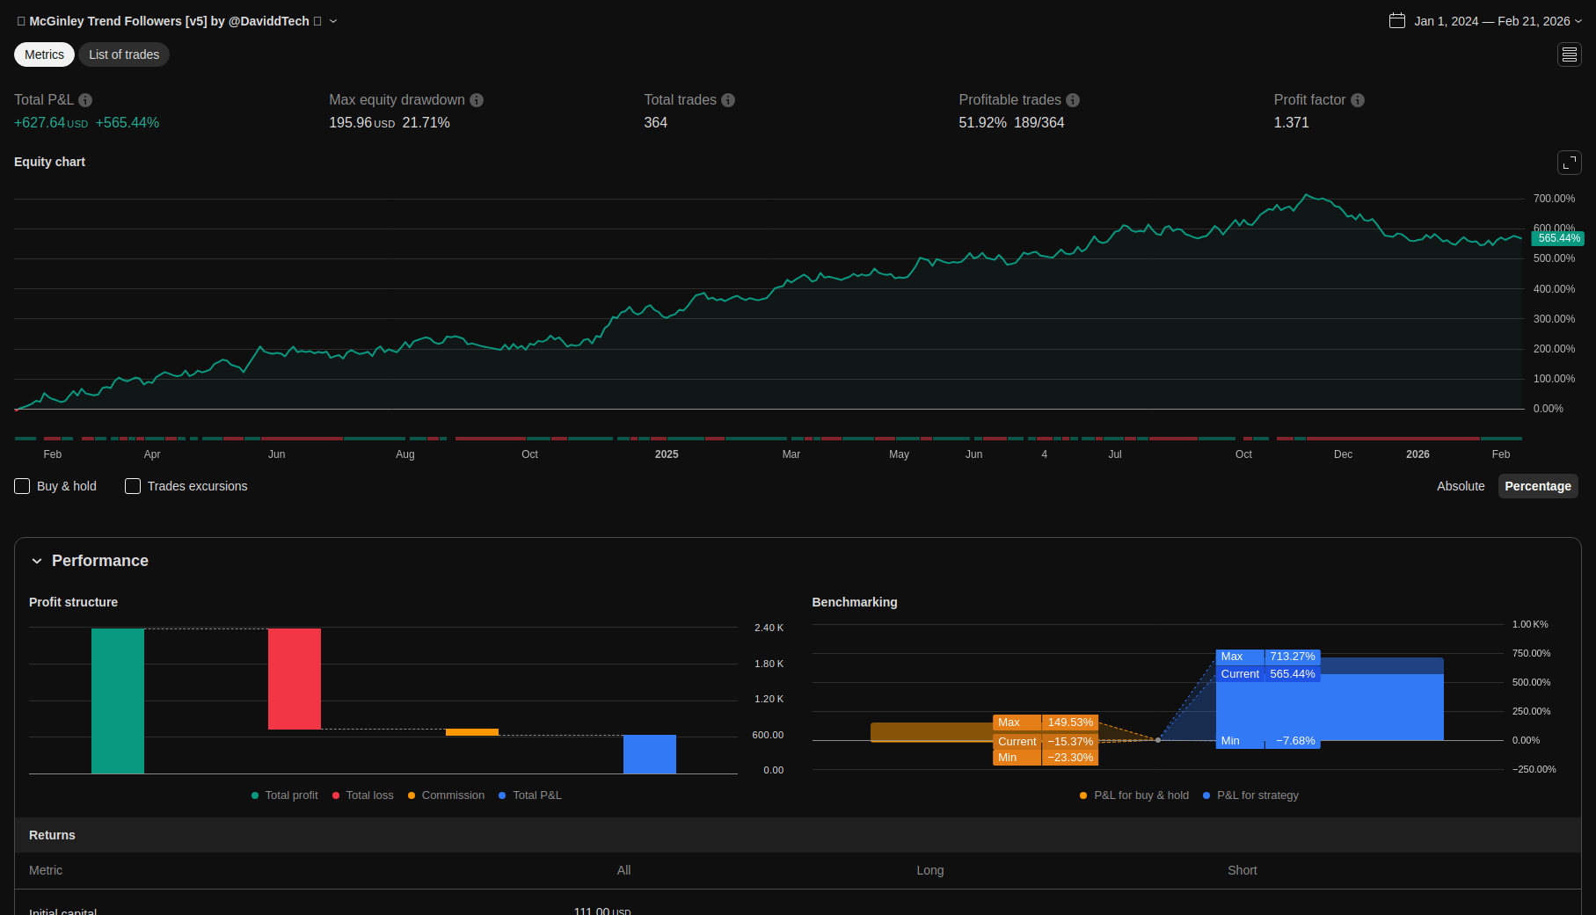
Task: Open the strategy name dropdown chevron
Action: [x=333, y=21]
